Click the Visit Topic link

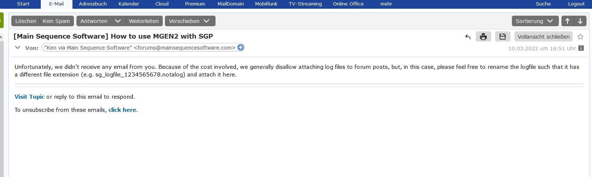[x=29, y=97]
